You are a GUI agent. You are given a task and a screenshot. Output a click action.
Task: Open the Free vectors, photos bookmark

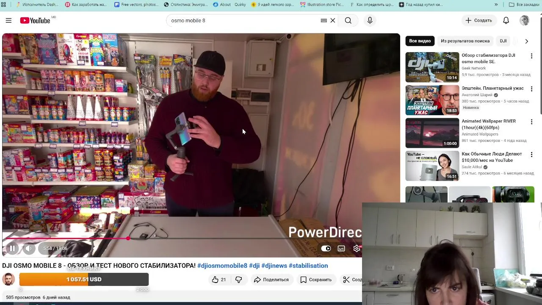click(x=136, y=5)
